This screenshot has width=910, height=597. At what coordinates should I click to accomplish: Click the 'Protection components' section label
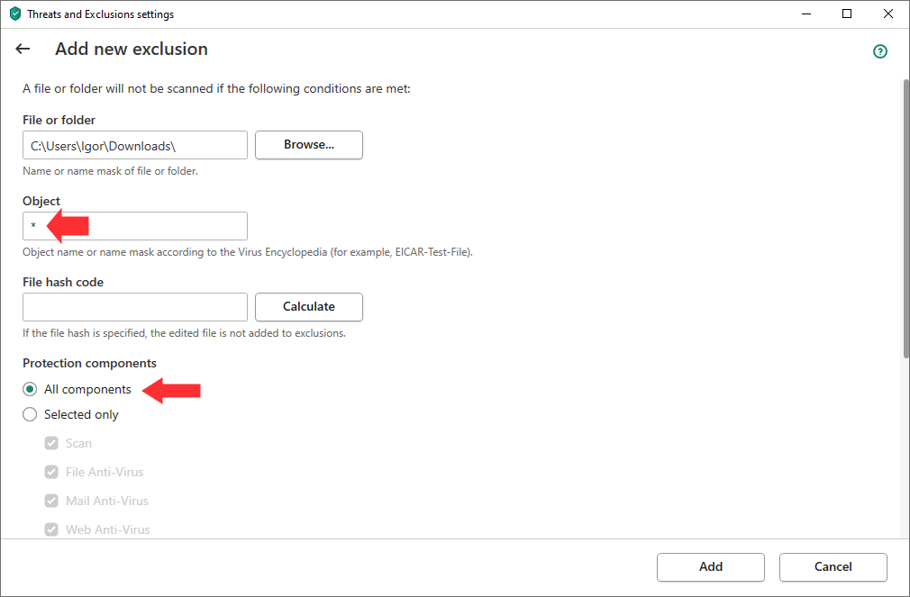click(x=89, y=363)
